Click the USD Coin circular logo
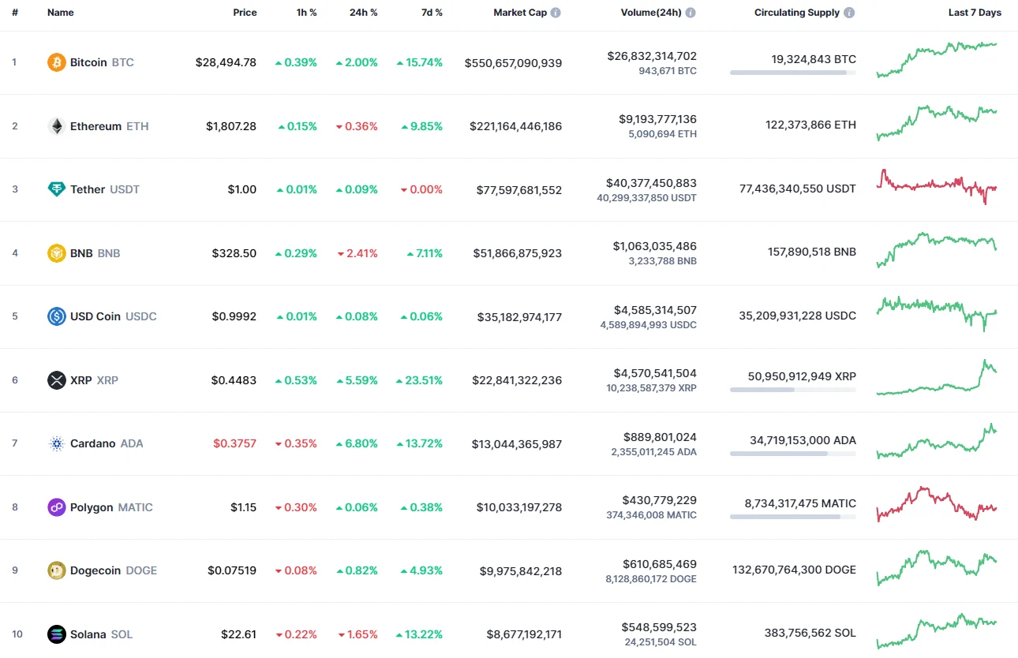 click(x=55, y=316)
